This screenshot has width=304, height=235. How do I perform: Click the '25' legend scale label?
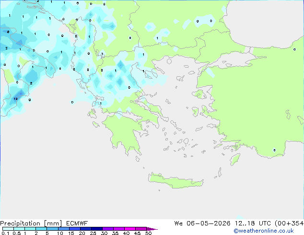93,233
